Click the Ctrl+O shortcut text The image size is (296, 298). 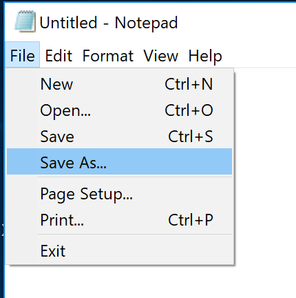pos(189,110)
